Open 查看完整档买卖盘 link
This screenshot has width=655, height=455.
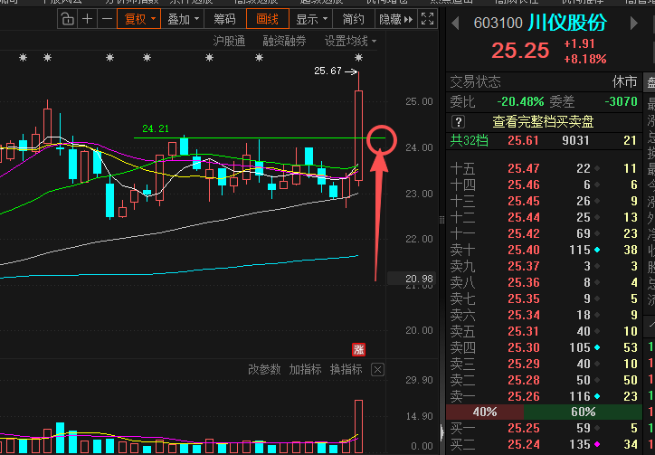point(543,122)
